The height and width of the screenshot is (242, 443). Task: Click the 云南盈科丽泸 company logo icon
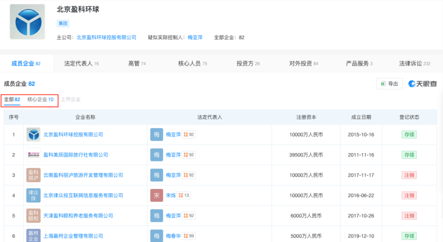tap(33, 175)
